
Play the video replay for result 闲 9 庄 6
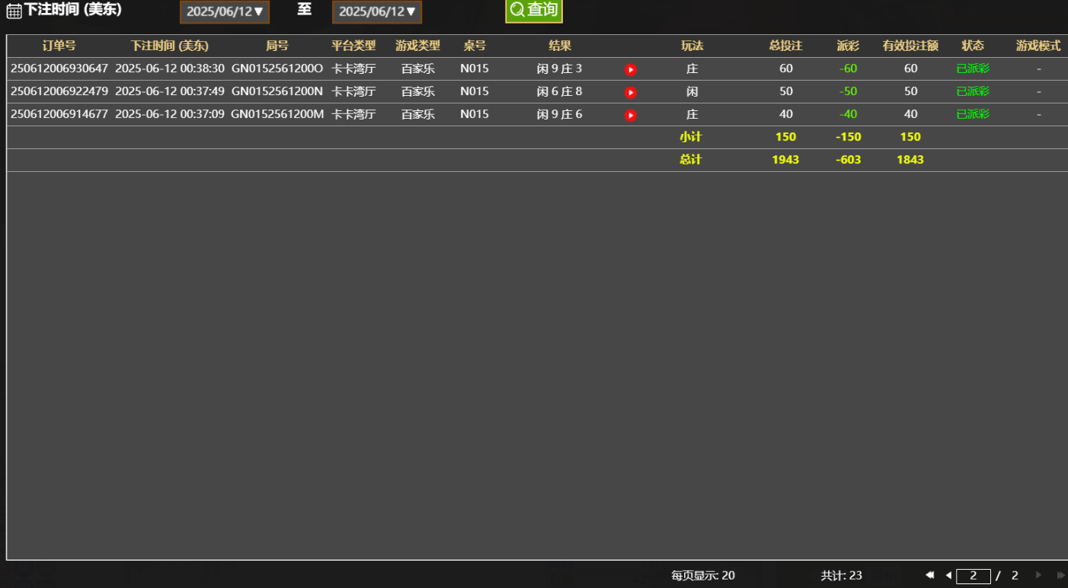pos(630,114)
